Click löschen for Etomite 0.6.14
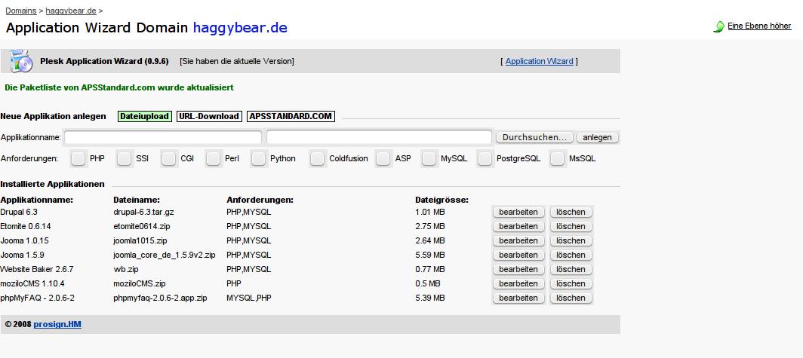803x358 pixels. (x=571, y=226)
